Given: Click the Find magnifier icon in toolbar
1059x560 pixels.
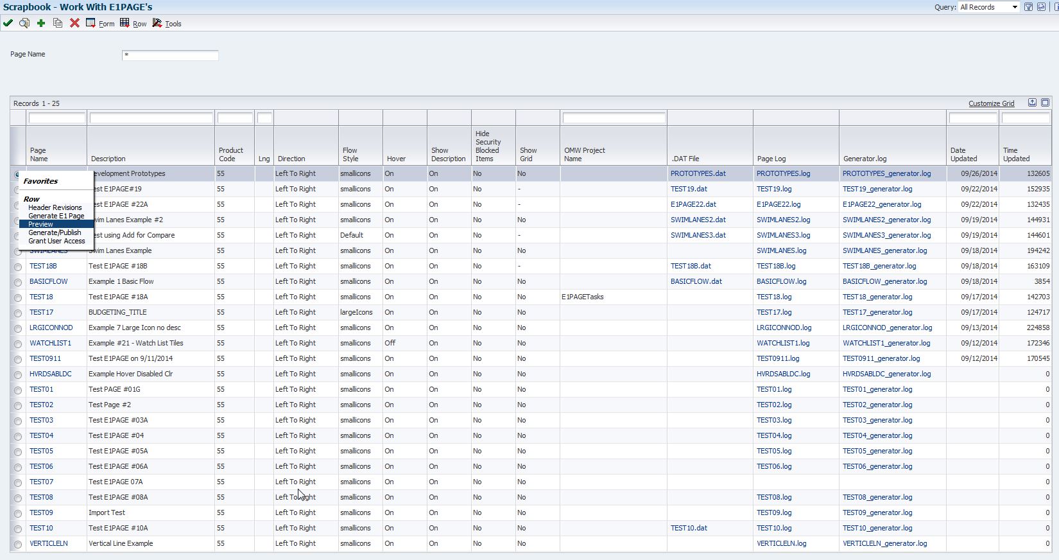Looking at the screenshot, I should click(x=24, y=23).
